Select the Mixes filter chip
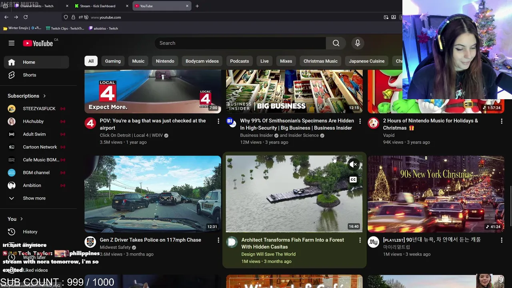 pyautogui.click(x=286, y=61)
